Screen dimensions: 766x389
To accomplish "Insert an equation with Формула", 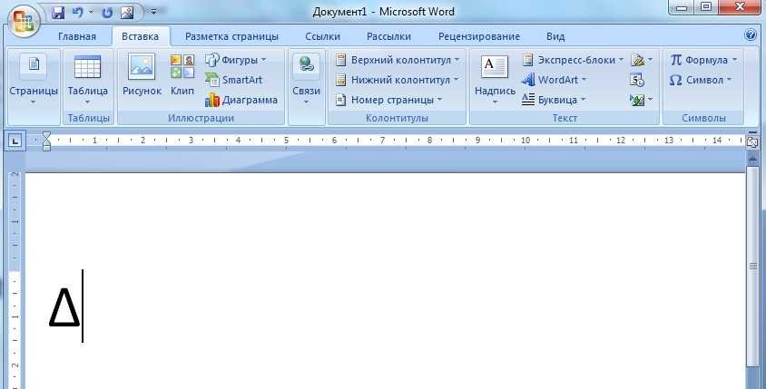I will click(x=703, y=60).
